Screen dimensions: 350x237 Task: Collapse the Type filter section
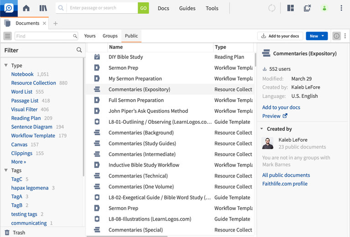coord(6,65)
